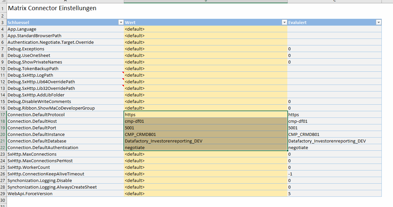Select the Schluessel header cell label
Screen dimensions: 393x207
[18, 22]
